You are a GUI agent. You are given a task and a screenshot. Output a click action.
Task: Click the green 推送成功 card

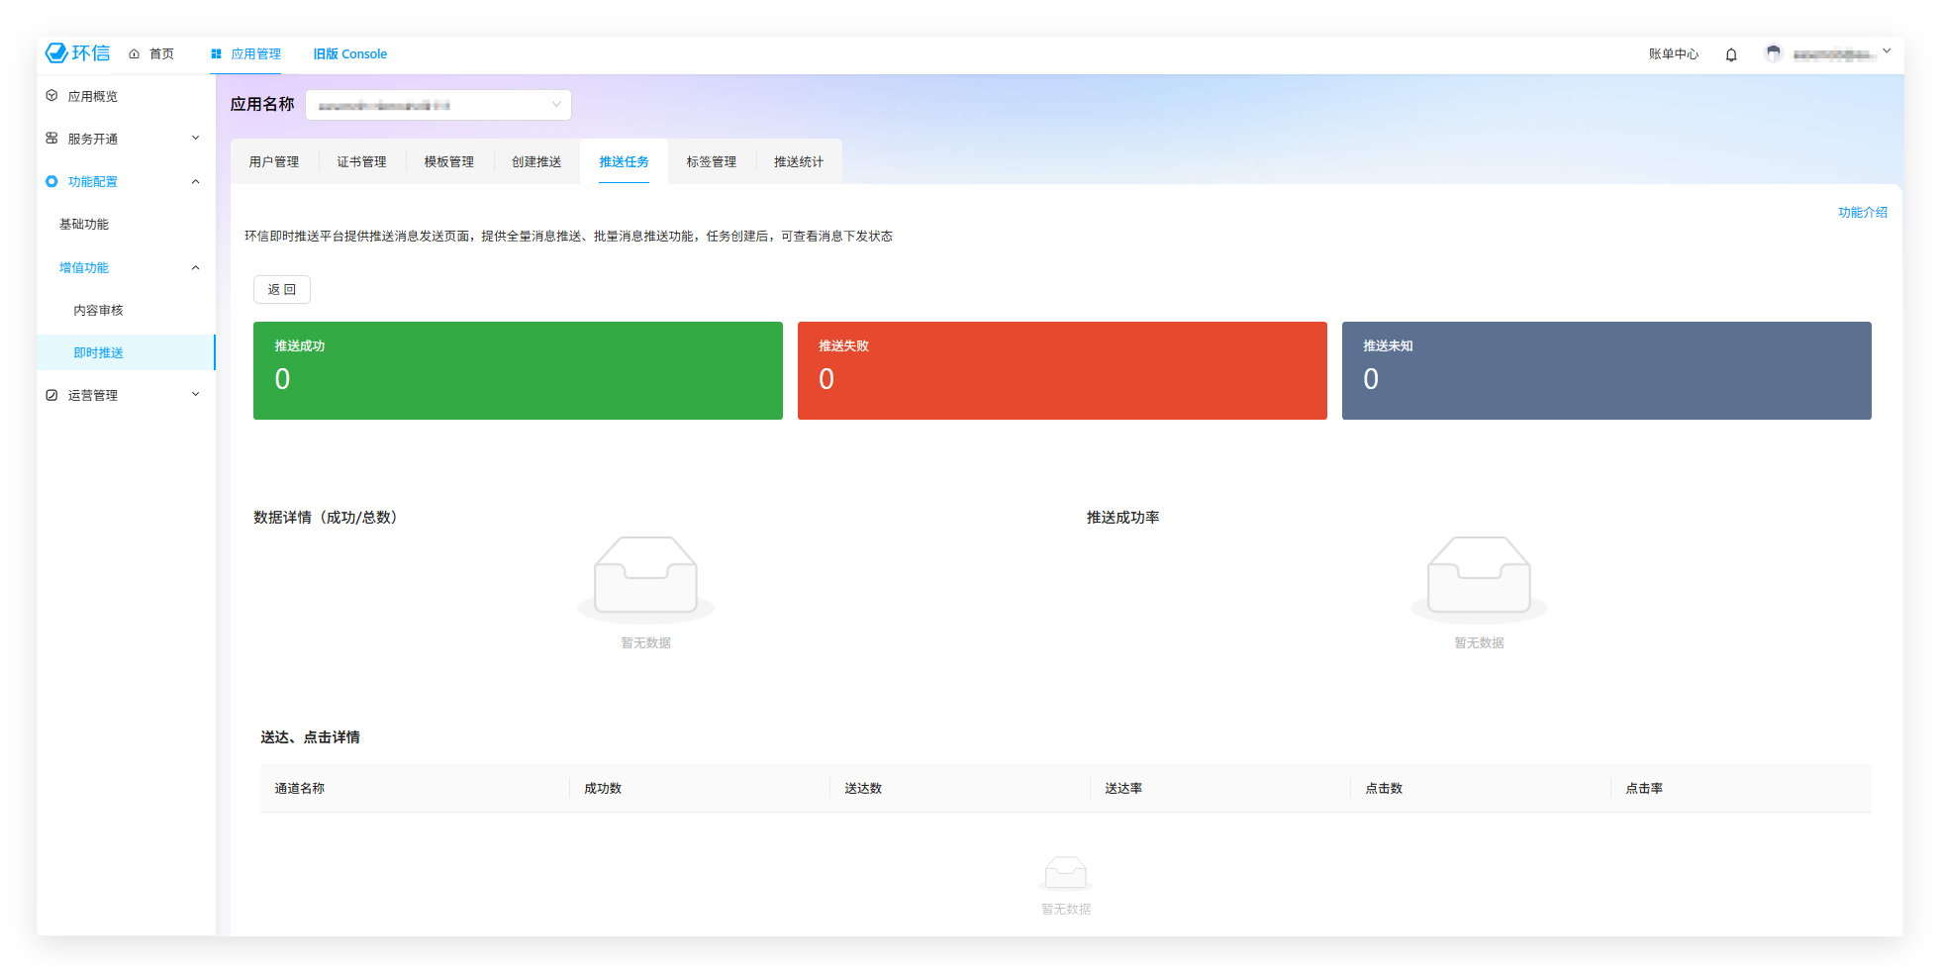coord(518,370)
